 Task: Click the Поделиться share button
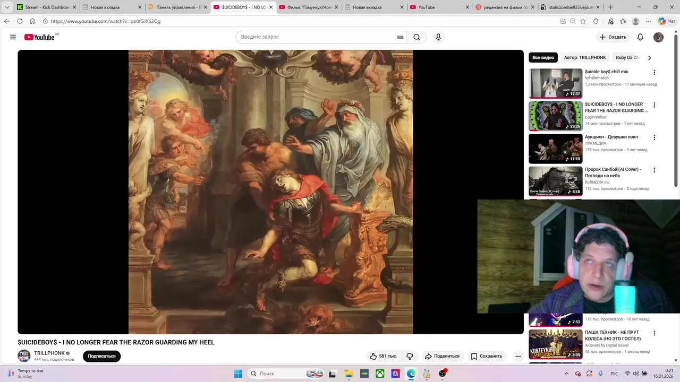pyautogui.click(x=442, y=356)
